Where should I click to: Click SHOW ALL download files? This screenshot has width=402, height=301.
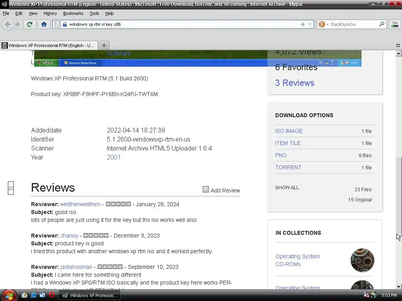(x=287, y=188)
